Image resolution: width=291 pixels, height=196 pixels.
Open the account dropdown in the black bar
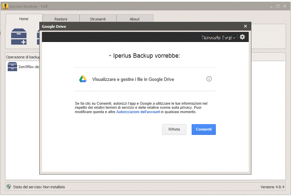click(x=218, y=38)
